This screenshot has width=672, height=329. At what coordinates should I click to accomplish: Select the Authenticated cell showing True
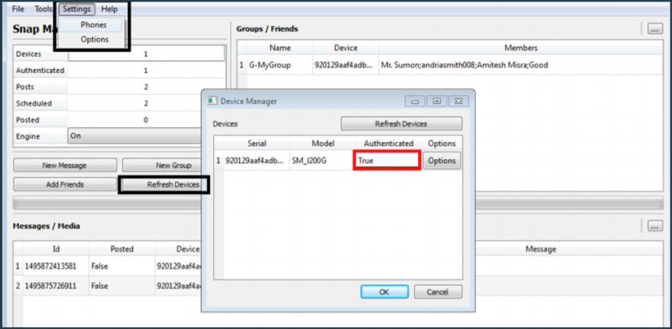click(387, 161)
